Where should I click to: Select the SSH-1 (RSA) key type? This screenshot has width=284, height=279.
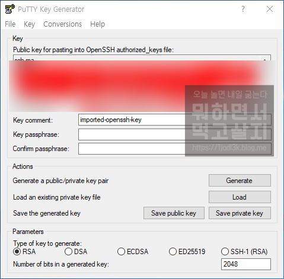click(244, 252)
